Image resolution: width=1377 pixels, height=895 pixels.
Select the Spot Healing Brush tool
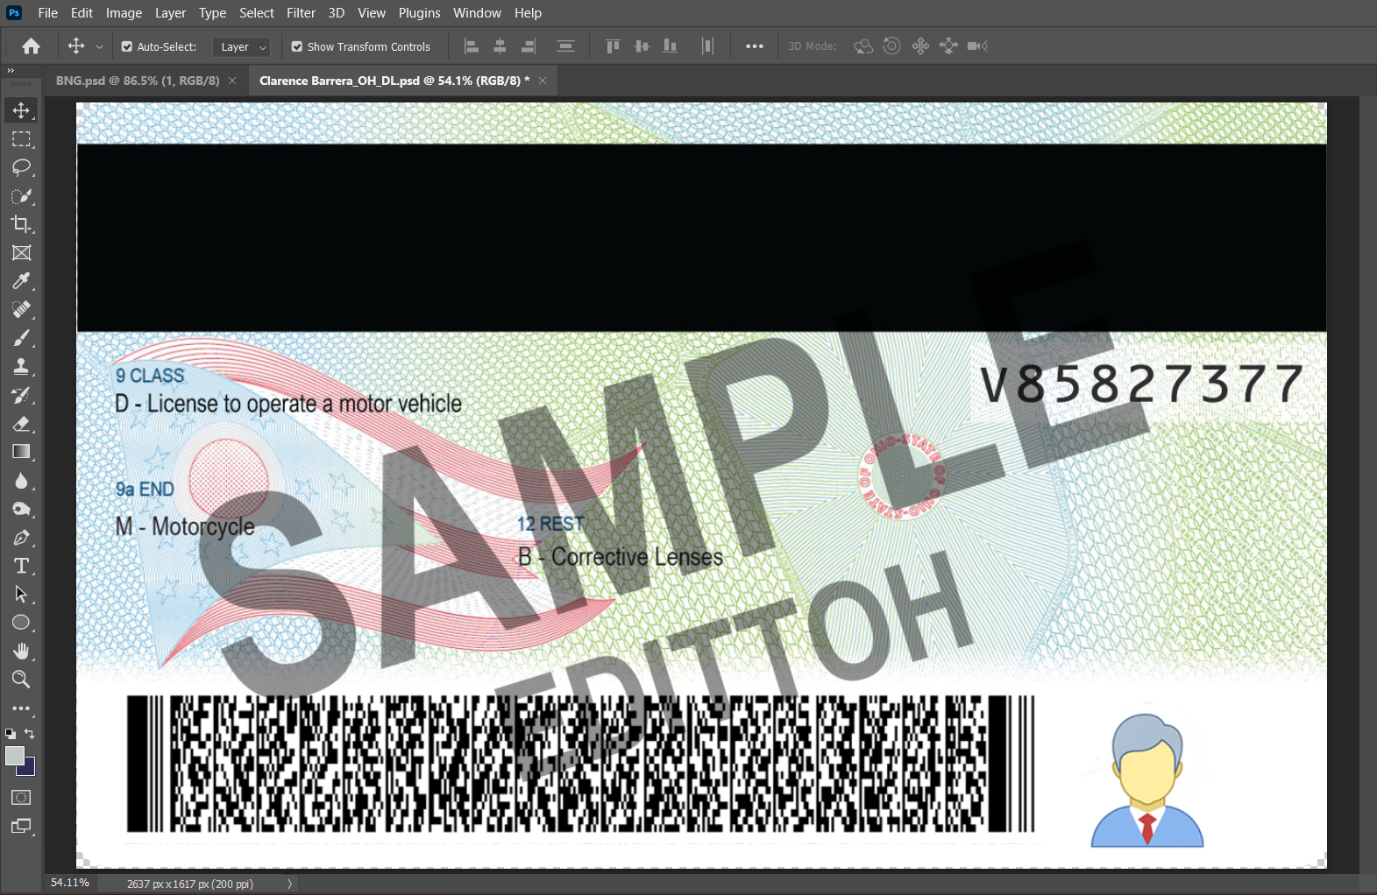click(21, 310)
